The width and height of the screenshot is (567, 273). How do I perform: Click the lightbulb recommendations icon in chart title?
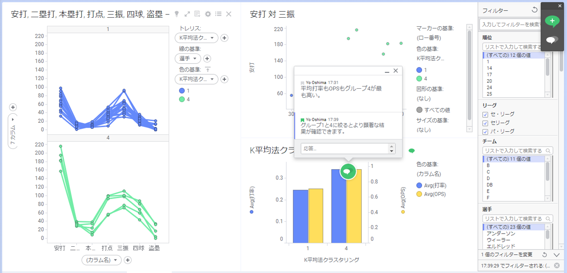(177, 14)
